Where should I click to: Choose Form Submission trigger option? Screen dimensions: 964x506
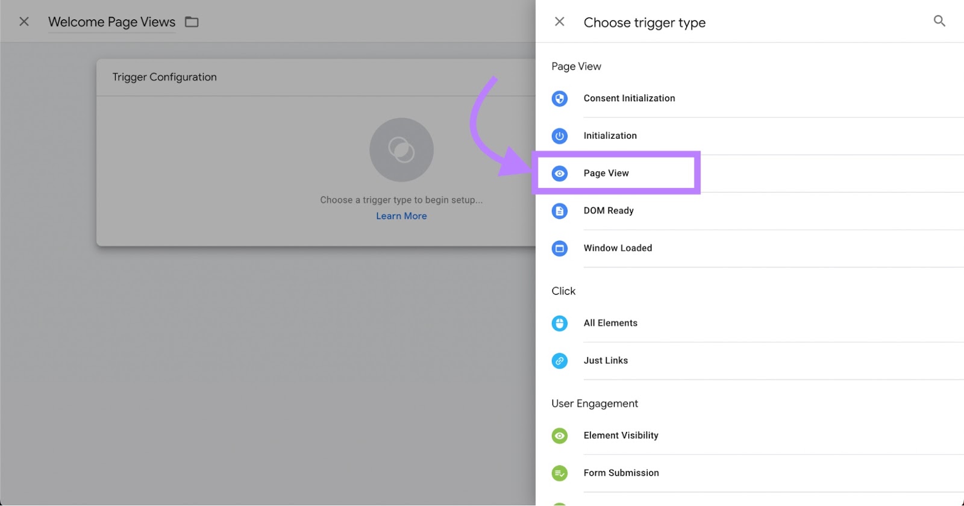[x=621, y=473]
